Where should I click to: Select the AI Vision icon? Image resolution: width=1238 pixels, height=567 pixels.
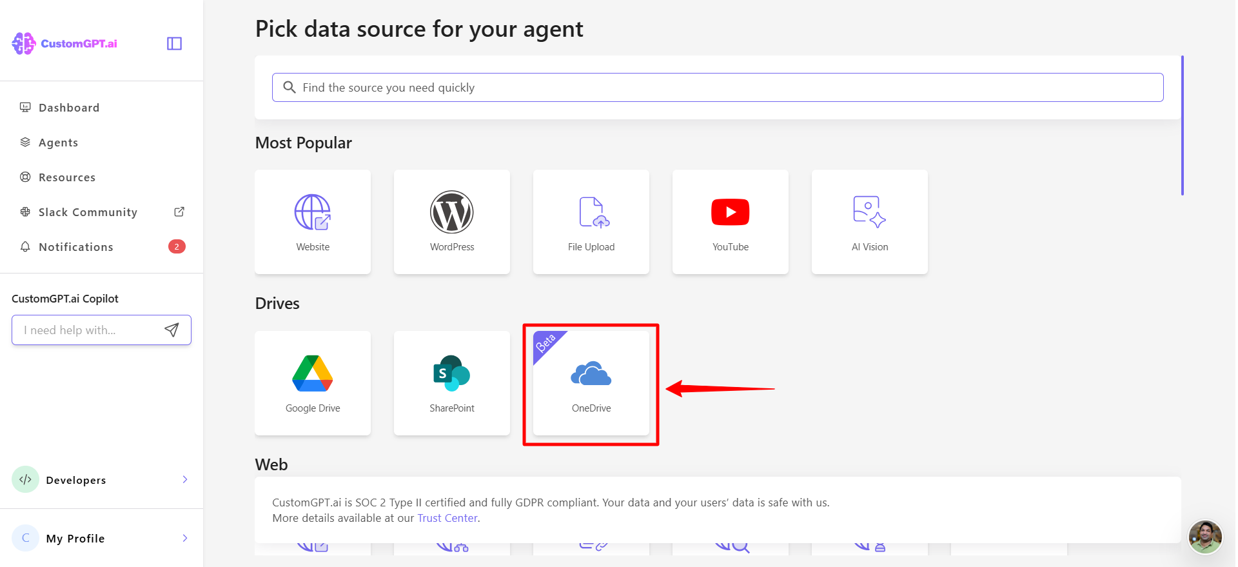pyautogui.click(x=869, y=212)
